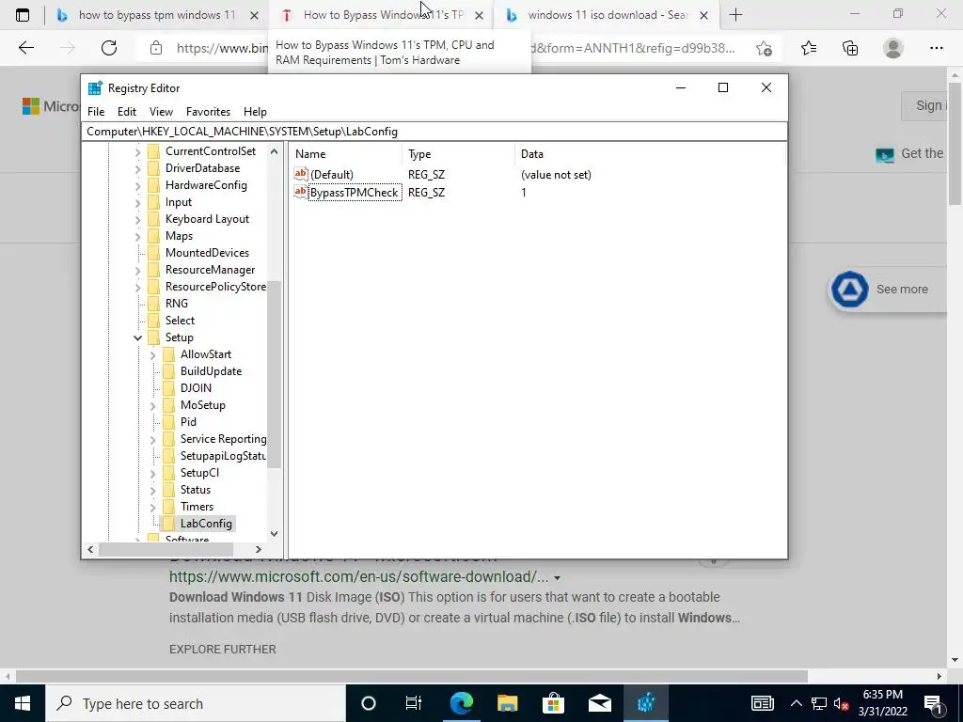The height and width of the screenshot is (722, 963).
Task: Collapse the Setup key
Action: (x=137, y=337)
